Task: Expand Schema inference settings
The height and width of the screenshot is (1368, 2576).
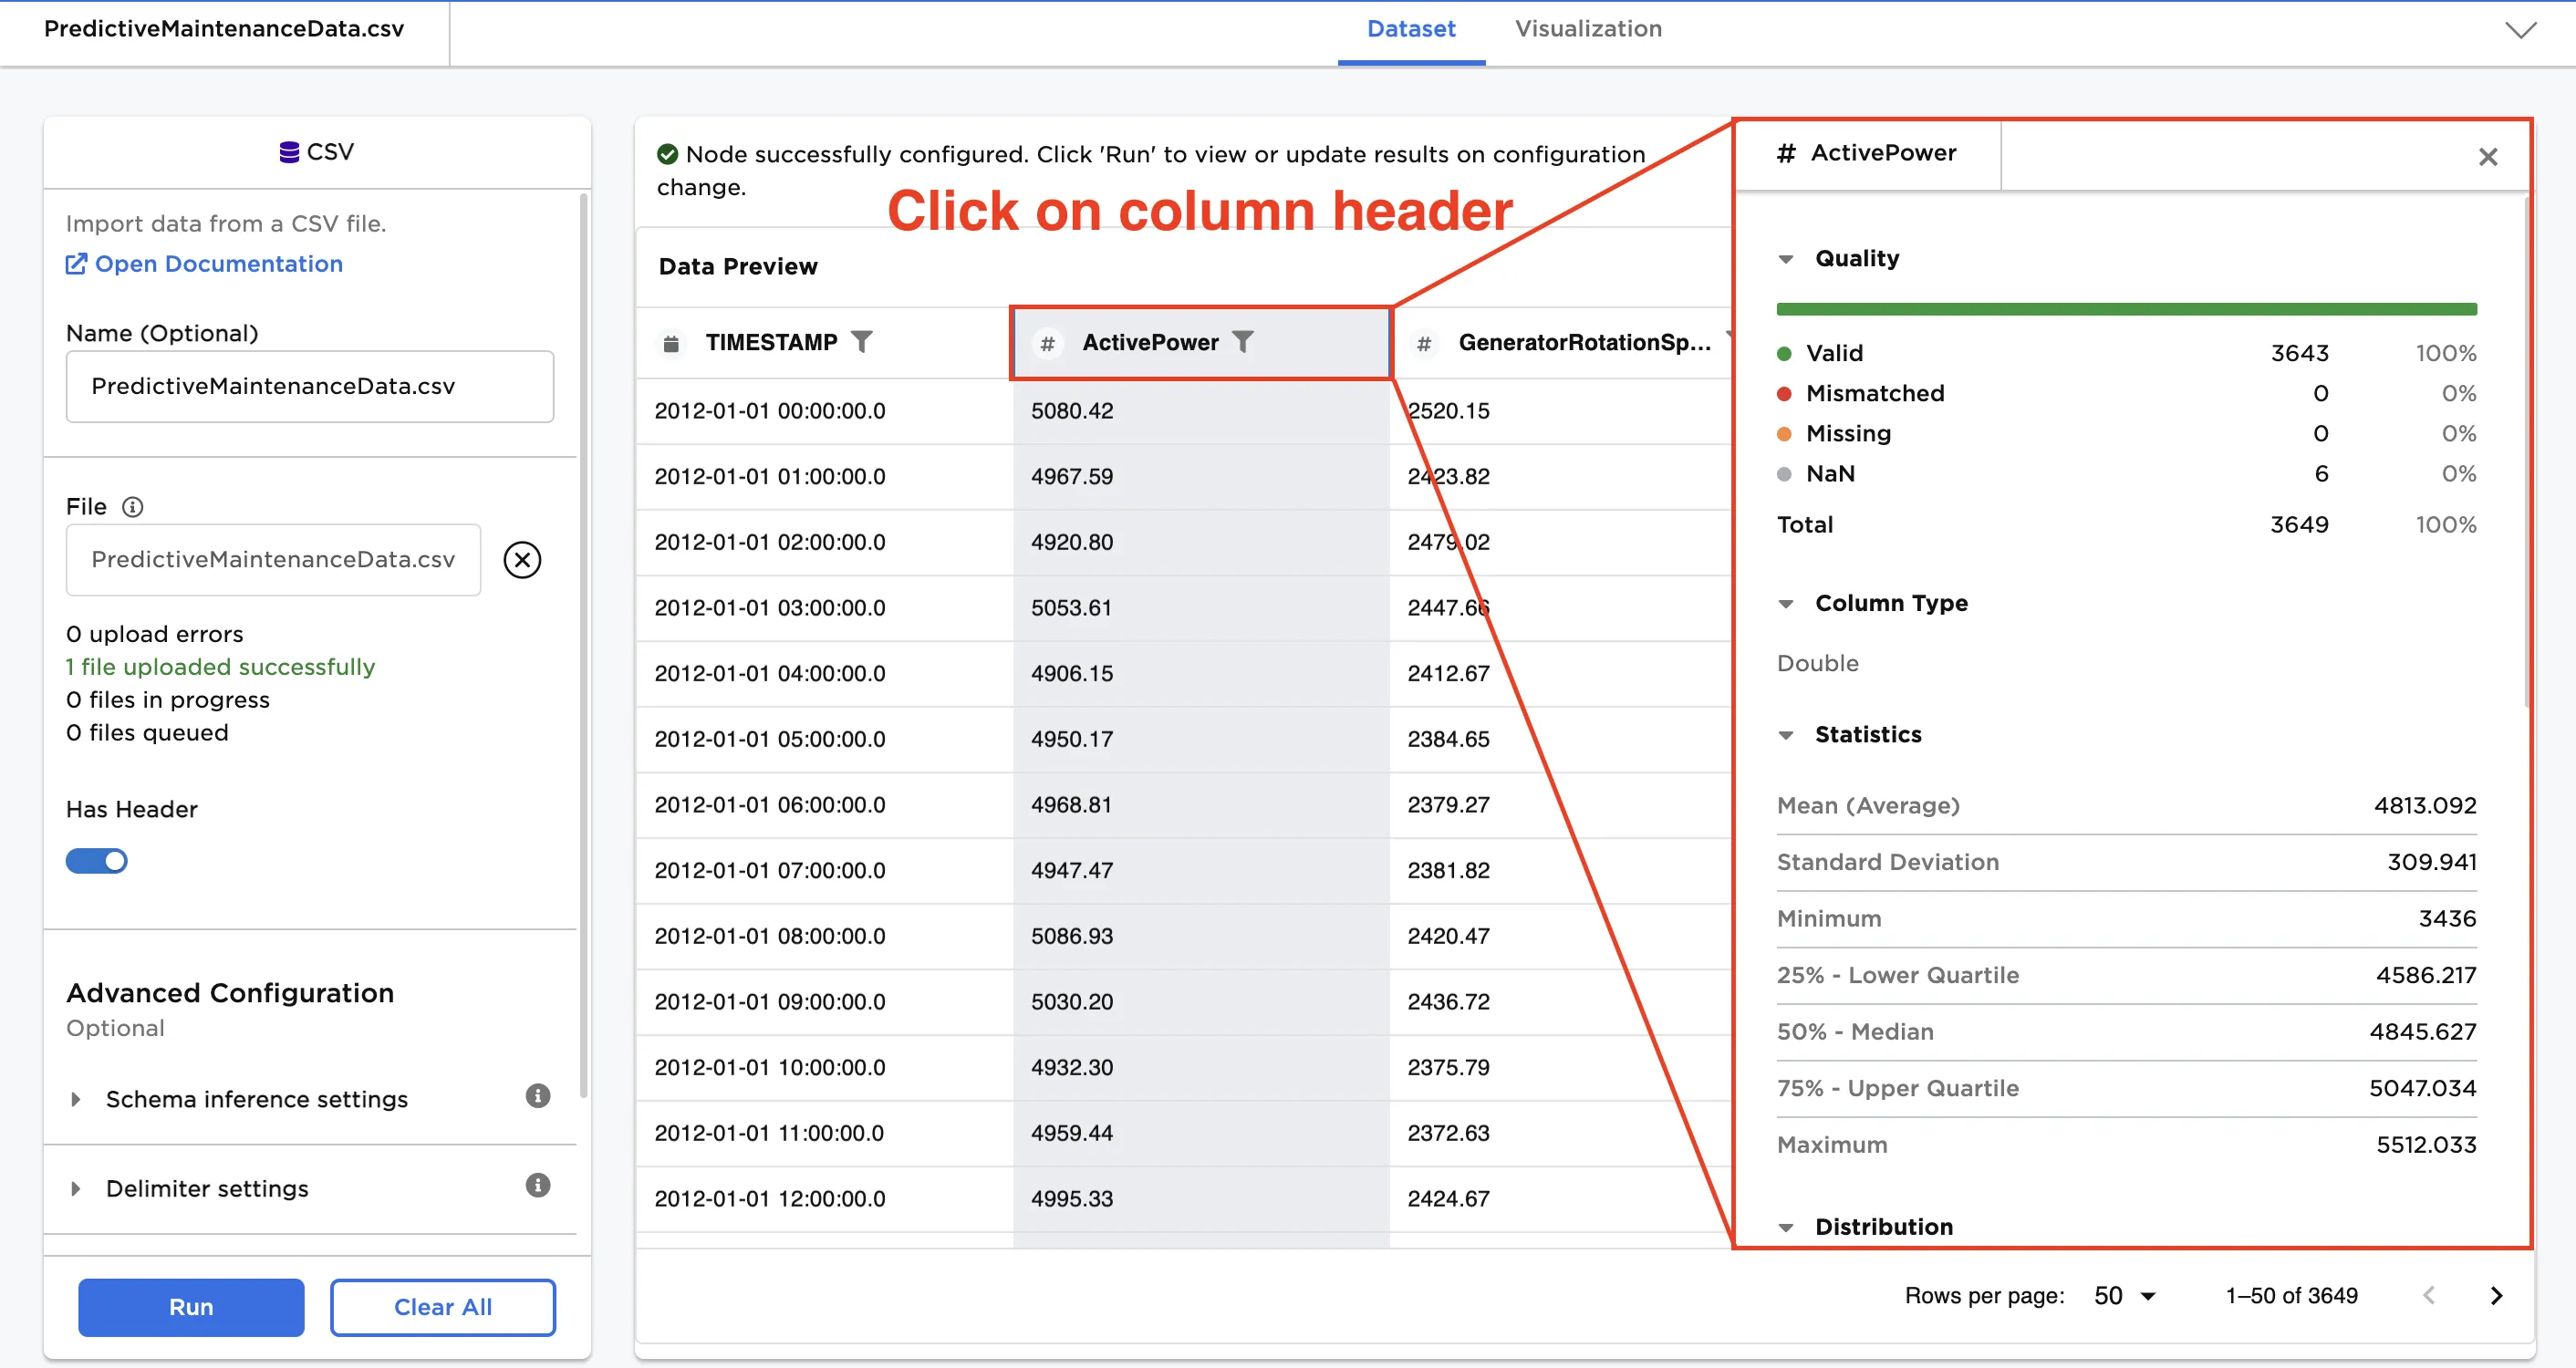Action: (x=76, y=1099)
